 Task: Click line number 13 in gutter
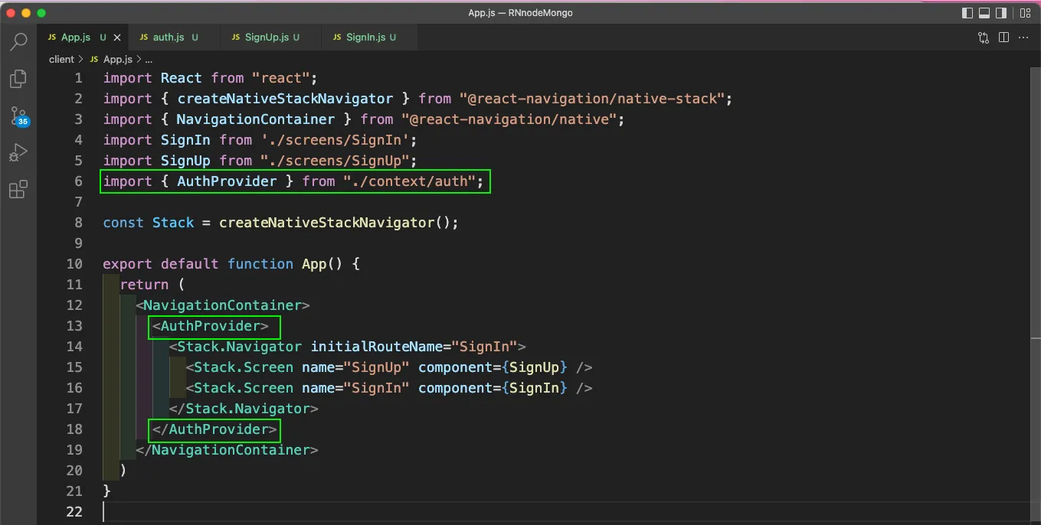point(74,326)
